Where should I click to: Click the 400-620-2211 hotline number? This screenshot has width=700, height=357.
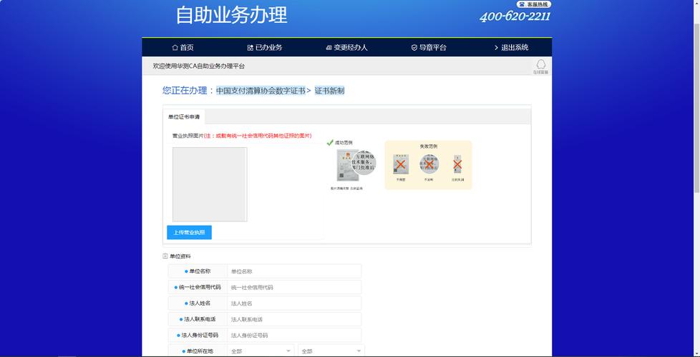point(515,16)
